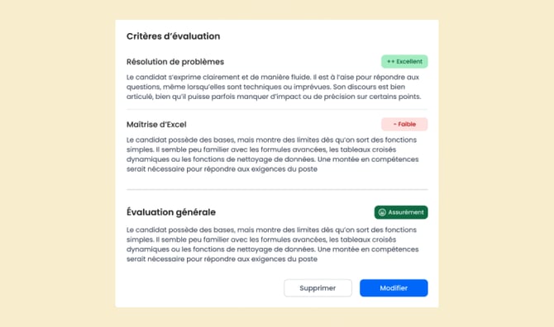554x327 pixels.
Task: Click the plus signs in Excellent badge
Action: pyautogui.click(x=390, y=61)
